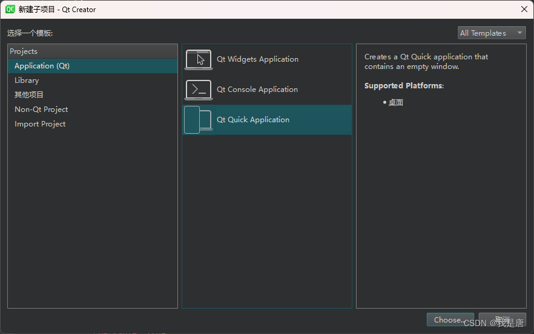This screenshot has height=334, width=534.
Task: Pick the Non-Qt Project category
Action: click(x=92, y=110)
